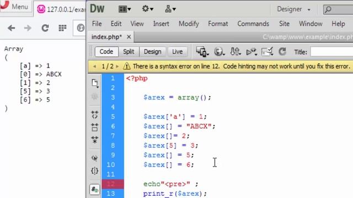Click the [6] => 5 output line
Screen dimensions: 353x198
point(35,100)
